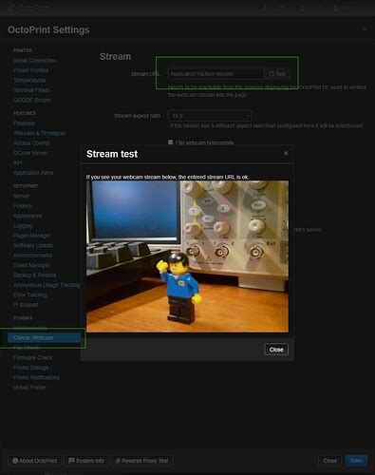This screenshot has height=475, width=375.
Task: Select Error Tracking in the sidebar
Action: (30, 294)
